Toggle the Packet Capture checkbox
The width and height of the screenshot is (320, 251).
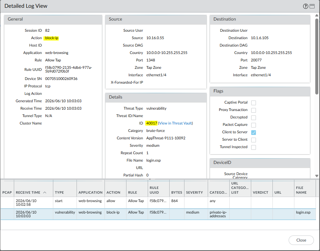pyautogui.click(x=254, y=125)
